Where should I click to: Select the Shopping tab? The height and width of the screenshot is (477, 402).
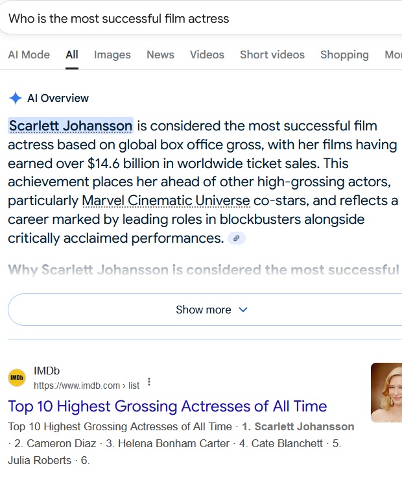tap(344, 55)
